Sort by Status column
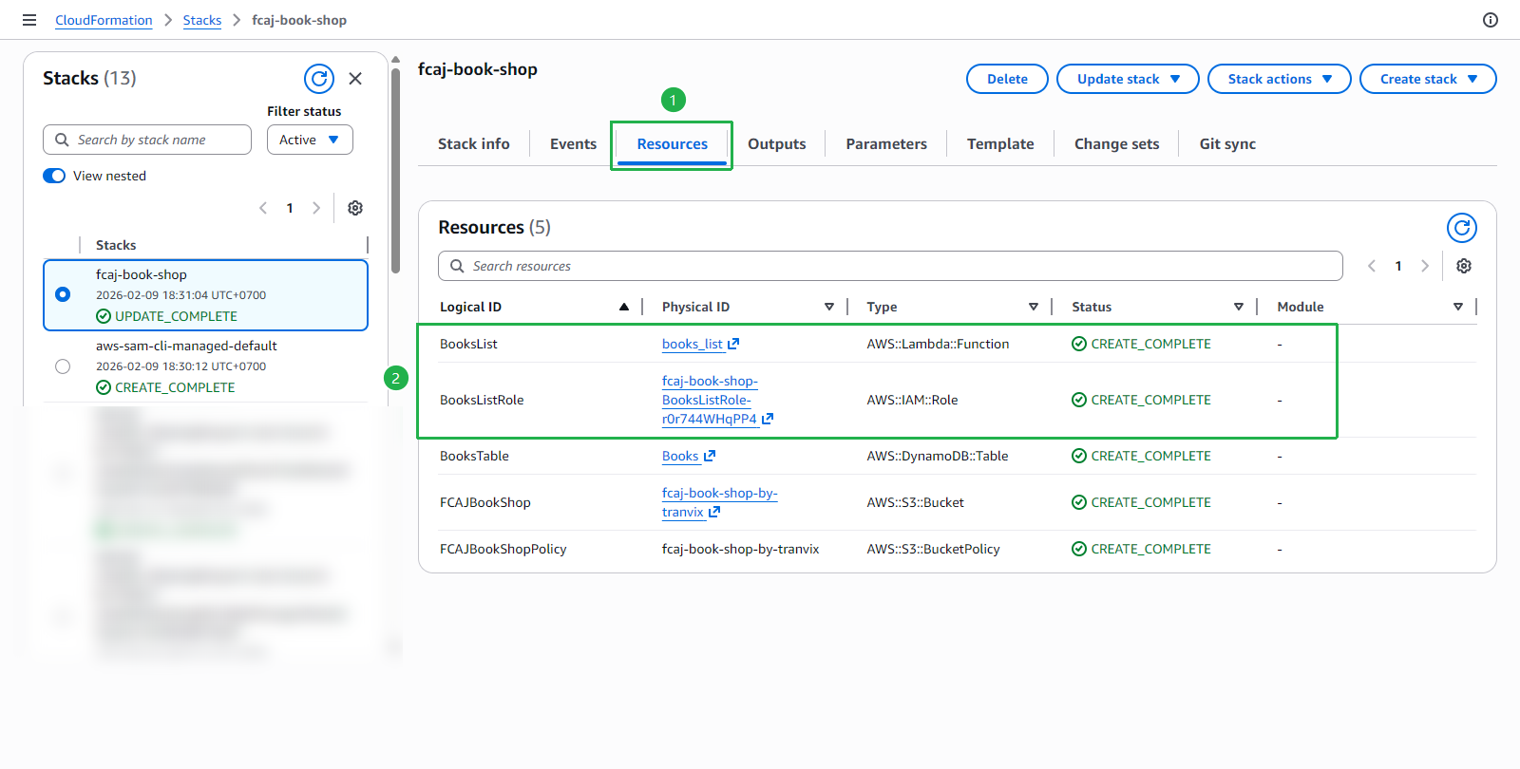The image size is (1520, 769). click(1239, 307)
